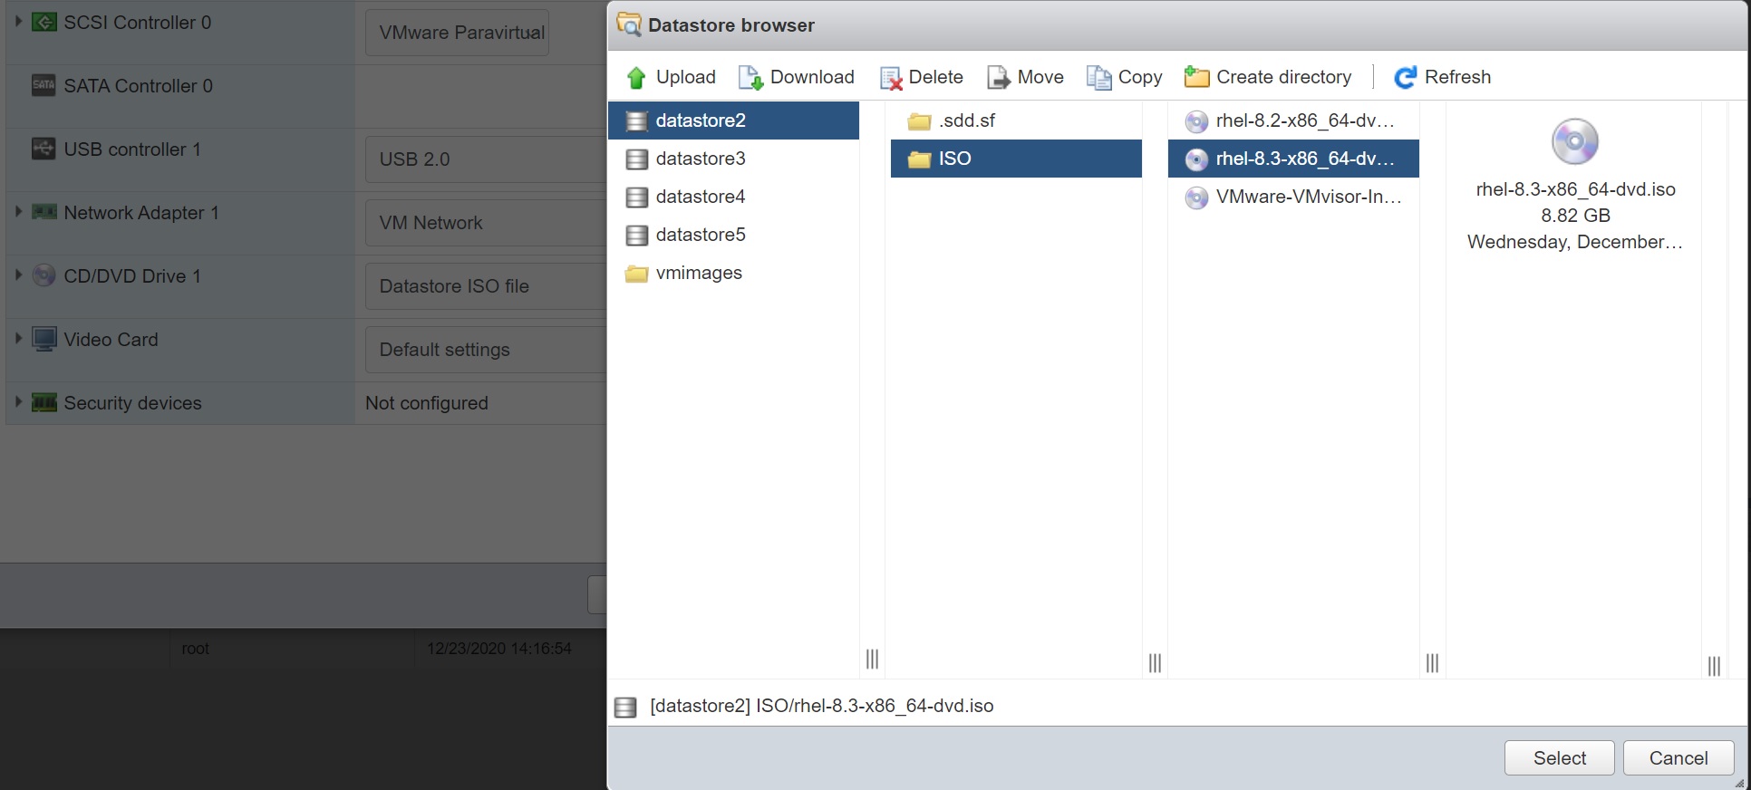Click the large disc preview thumbnail
Viewport: 1751px width, 790px height.
pyautogui.click(x=1575, y=141)
